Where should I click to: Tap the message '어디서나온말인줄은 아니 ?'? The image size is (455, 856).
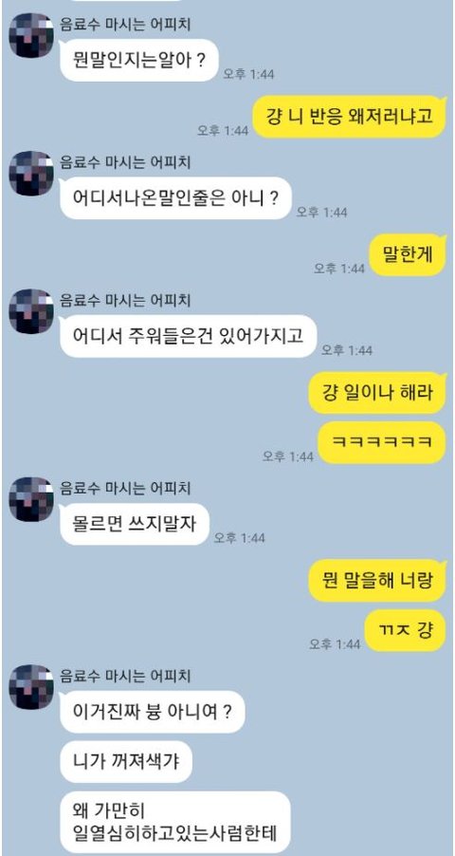175,198
